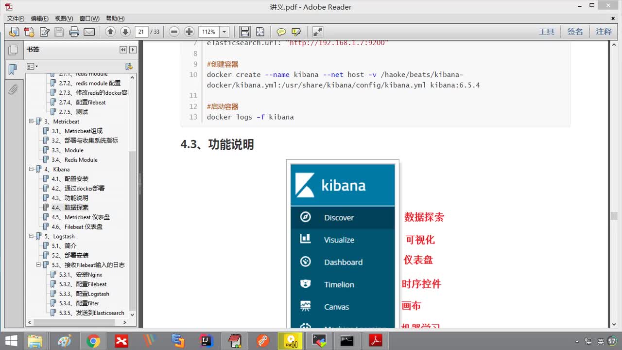Image resolution: width=622 pixels, height=350 pixels.
Task: Open the Bookmarks panel ribbon icon
Action: pyautogui.click(x=13, y=70)
